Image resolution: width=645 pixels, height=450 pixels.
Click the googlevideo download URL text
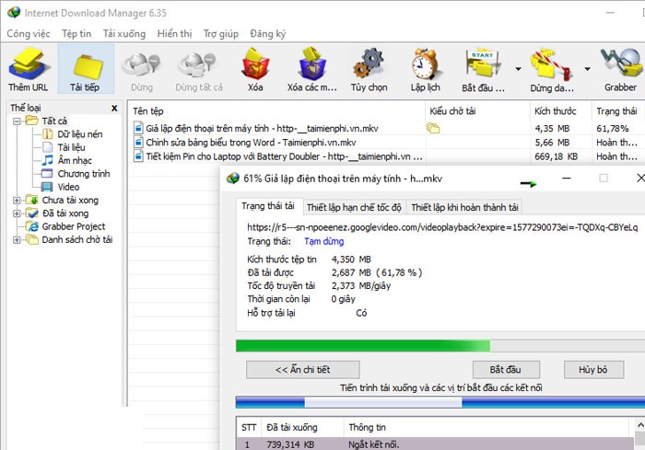point(442,227)
